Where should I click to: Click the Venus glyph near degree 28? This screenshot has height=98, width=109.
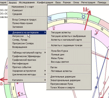click(97, 32)
